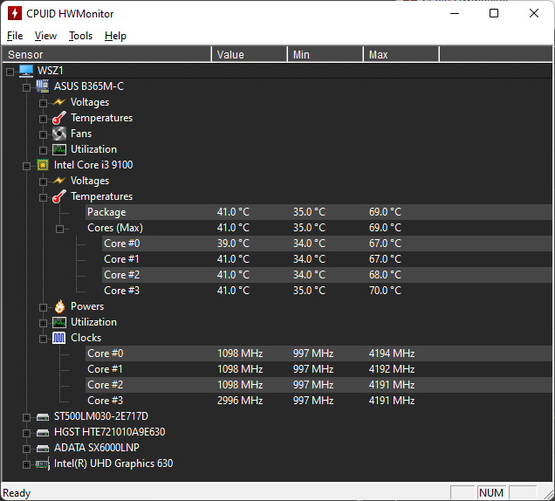This screenshot has height=501, width=555.
Task: Click the motherboard Temperatures thermometer icon
Action: tap(59, 118)
